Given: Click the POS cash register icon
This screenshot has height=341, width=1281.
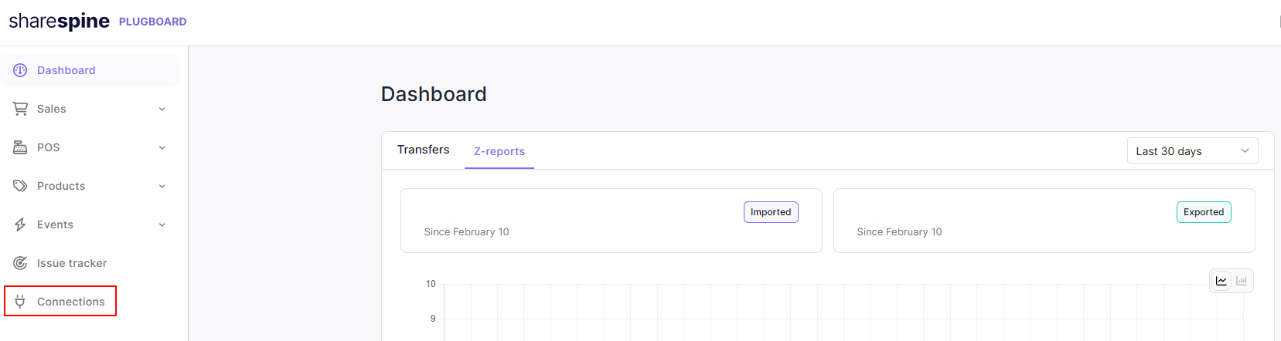Looking at the screenshot, I should (20, 147).
